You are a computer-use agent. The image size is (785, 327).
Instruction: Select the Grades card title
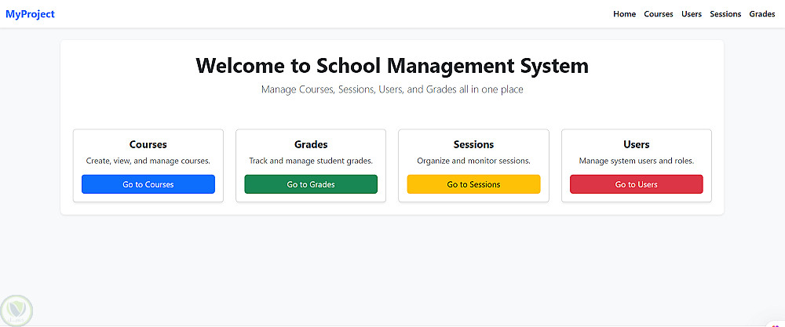(x=311, y=144)
